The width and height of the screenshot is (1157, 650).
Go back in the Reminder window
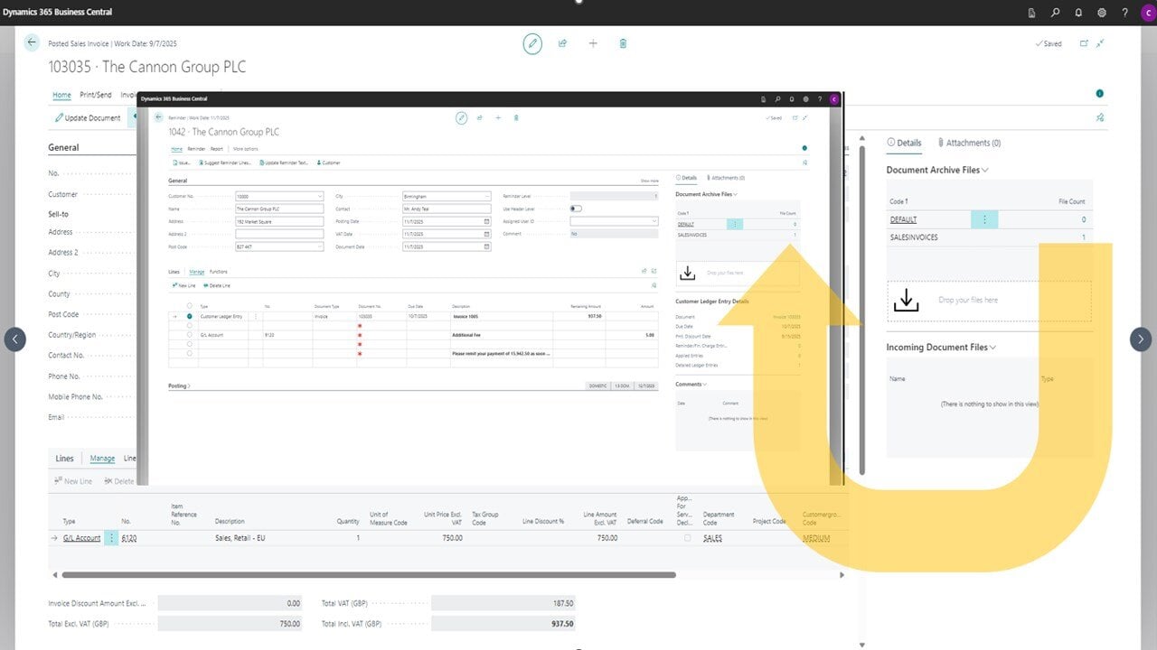(158, 117)
